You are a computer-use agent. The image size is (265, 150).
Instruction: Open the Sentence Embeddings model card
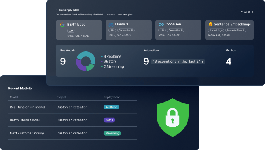pyautogui.click(x=229, y=30)
